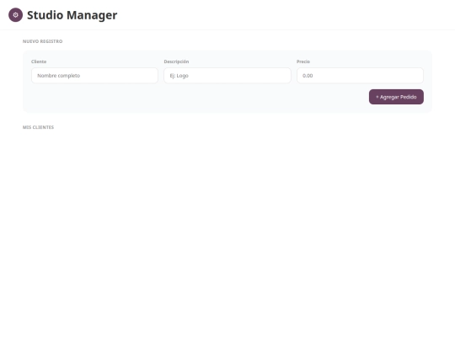
Task: Click the purple gear logo icon
Action: [x=15, y=15]
